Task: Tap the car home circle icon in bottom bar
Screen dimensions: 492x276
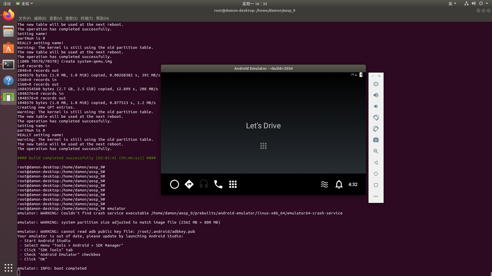Action: (x=175, y=184)
